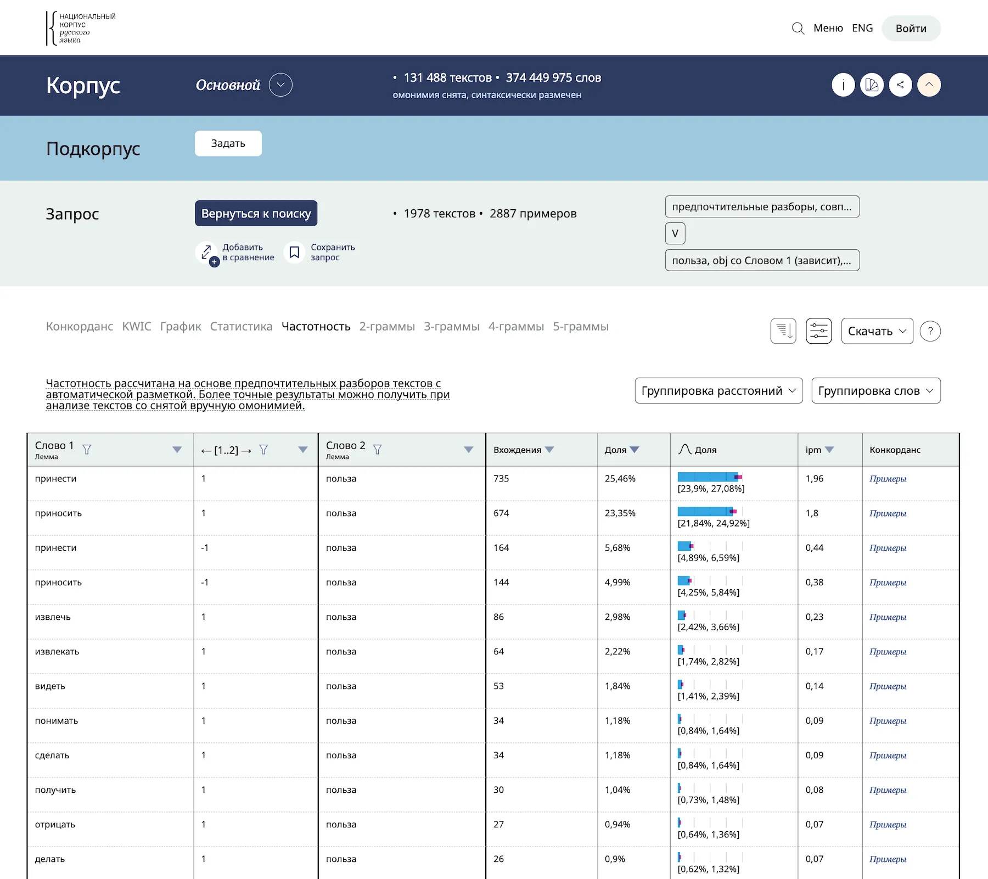Click the польза, obj query chip
Viewport: 988px width, 879px height.
click(x=762, y=260)
